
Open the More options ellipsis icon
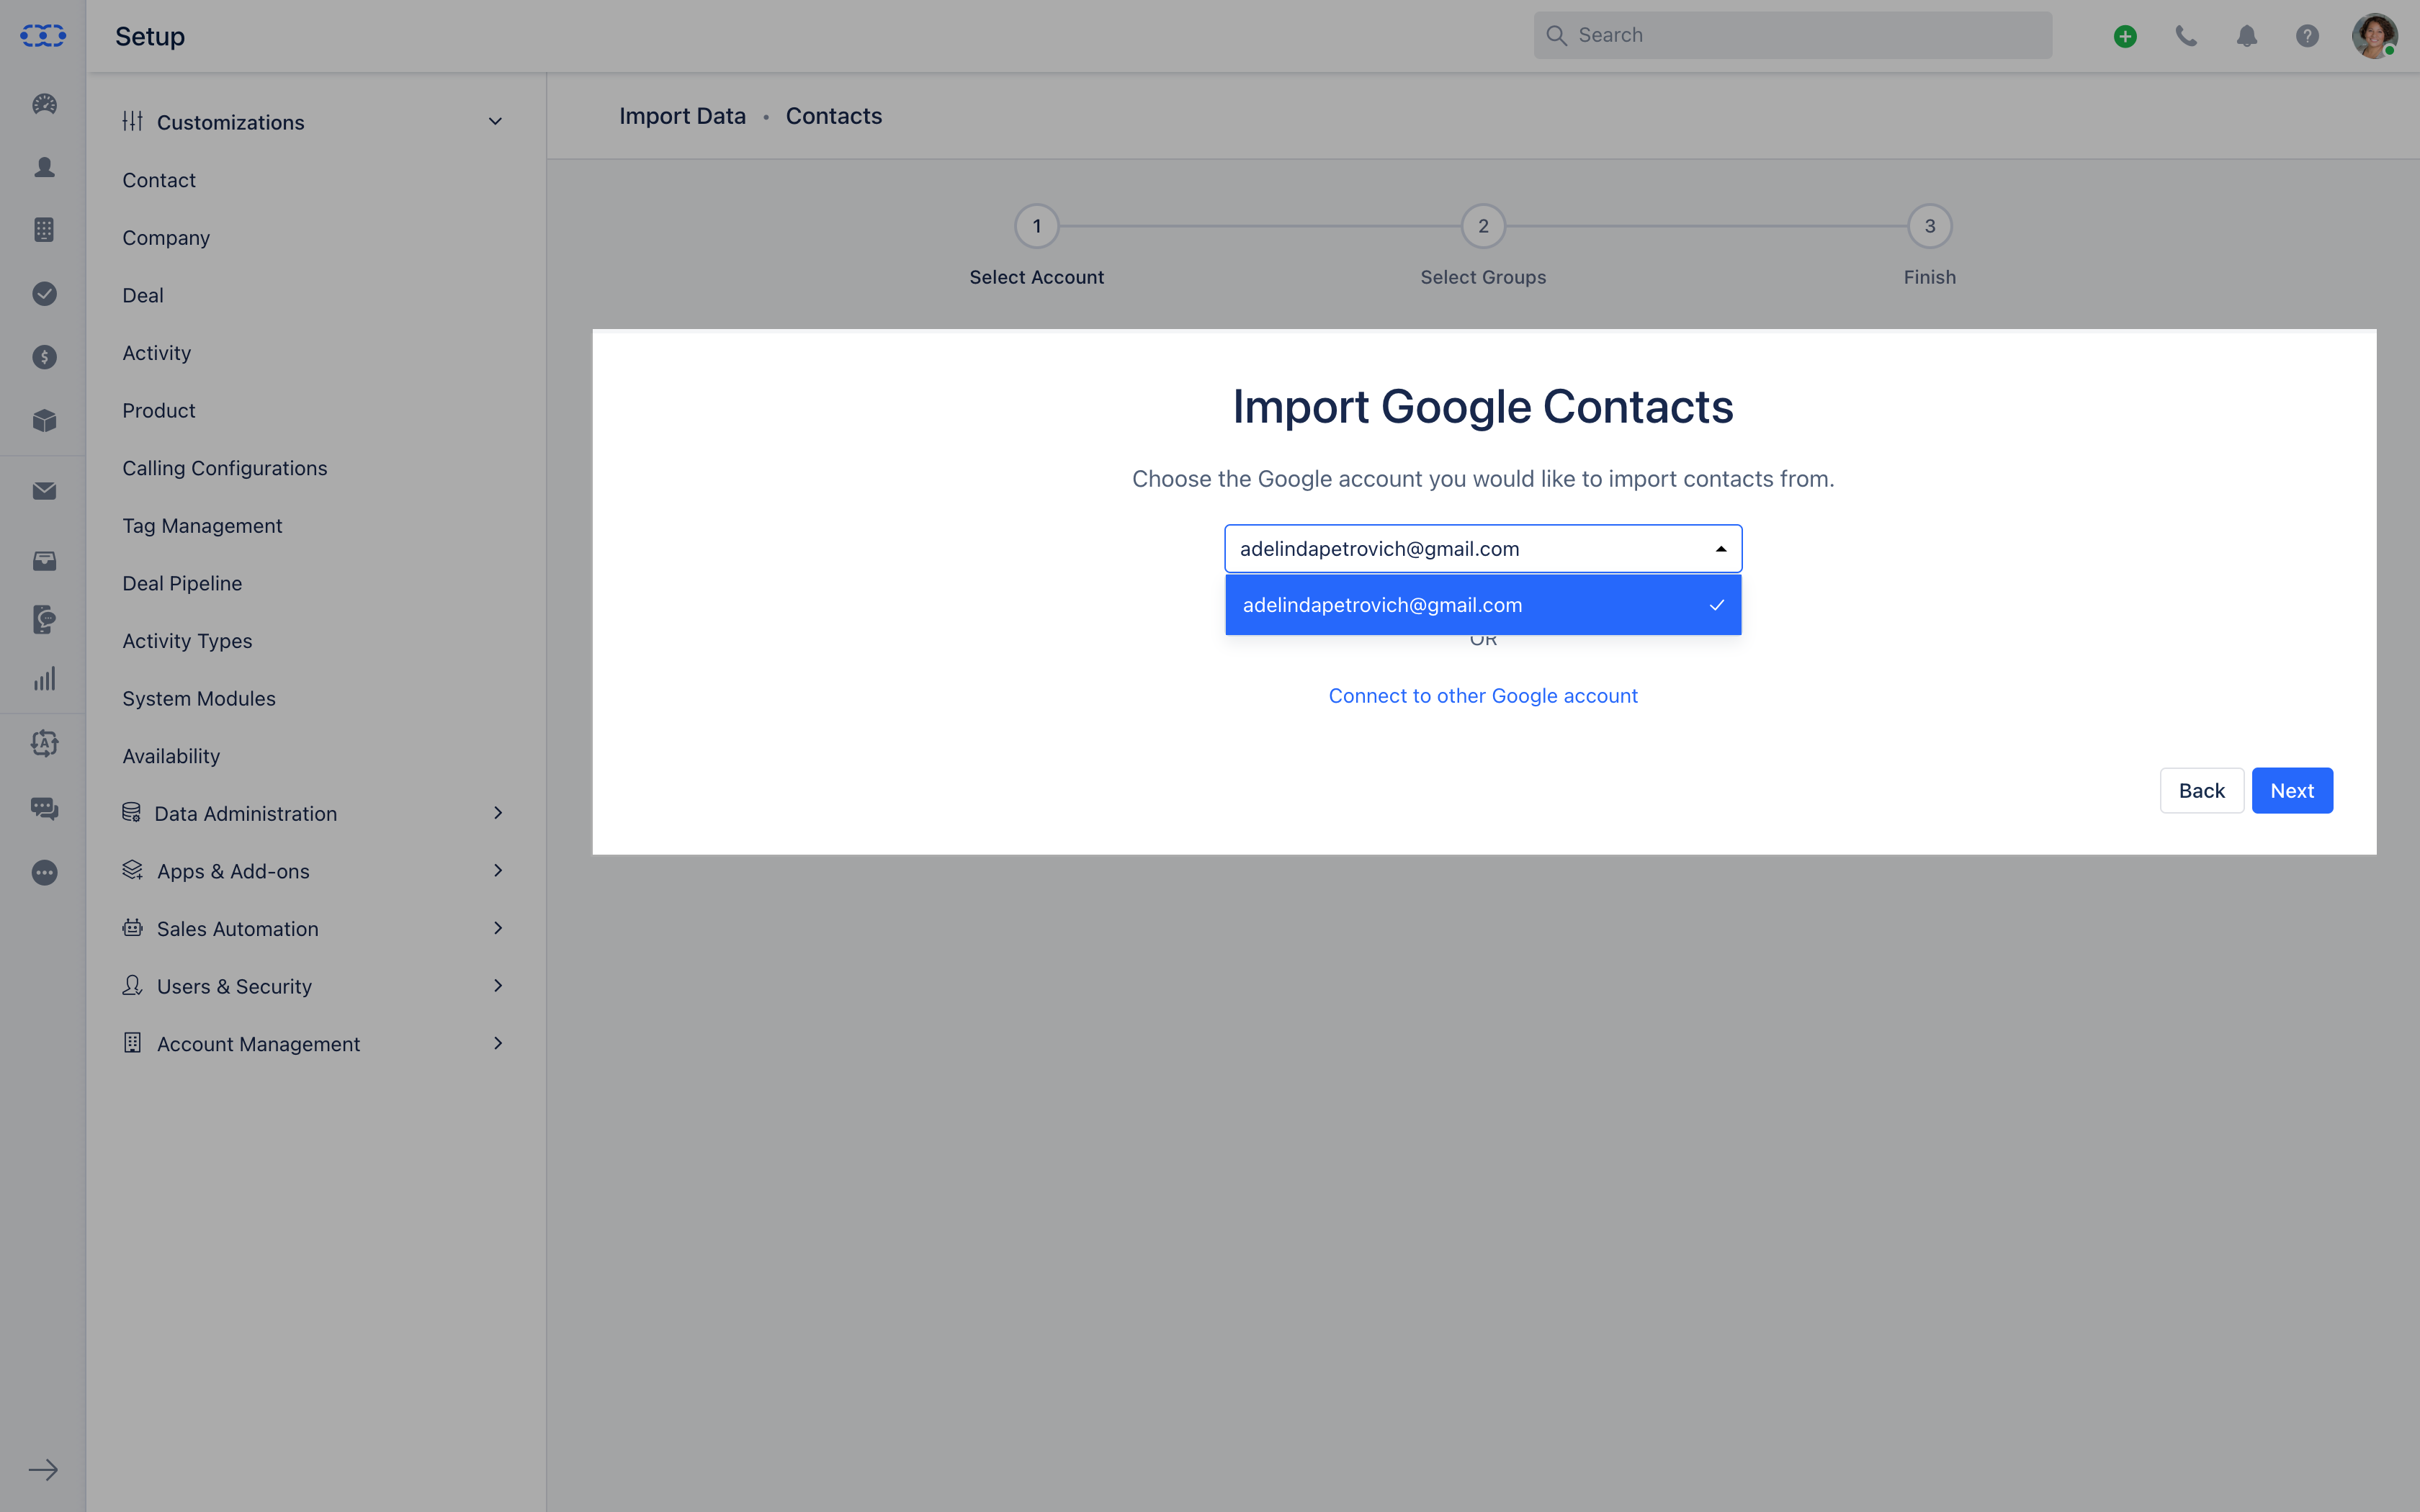click(44, 873)
